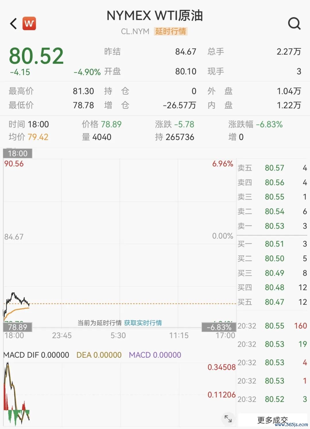Select the 昨结 value 84.67
Viewport: 310px width, 429px height.
pos(186,52)
